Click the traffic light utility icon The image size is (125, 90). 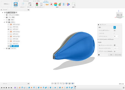[37, 4]
